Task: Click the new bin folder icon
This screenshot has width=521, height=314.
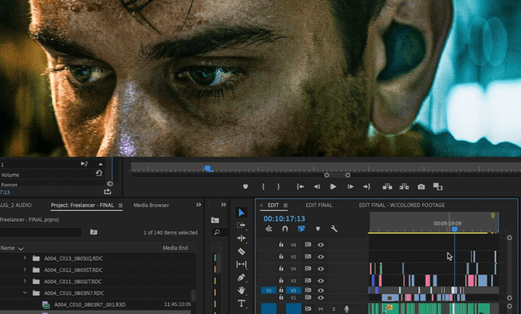Action: pyautogui.click(x=215, y=220)
